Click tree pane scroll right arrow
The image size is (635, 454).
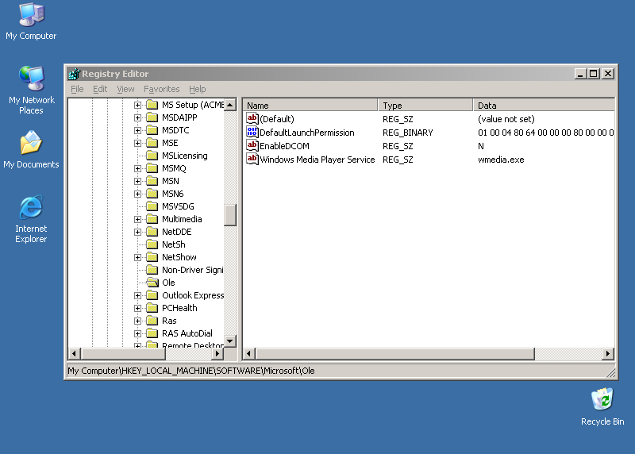point(217,354)
